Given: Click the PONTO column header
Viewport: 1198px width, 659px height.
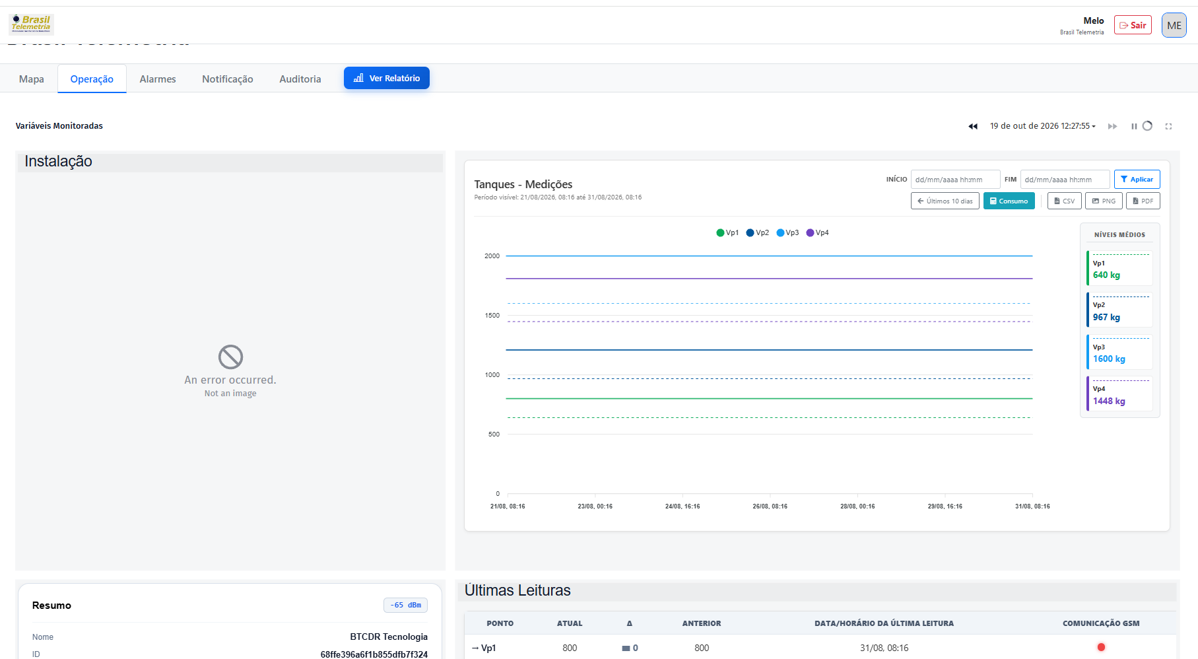Looking at the screenshot, I should coord(500,623).
